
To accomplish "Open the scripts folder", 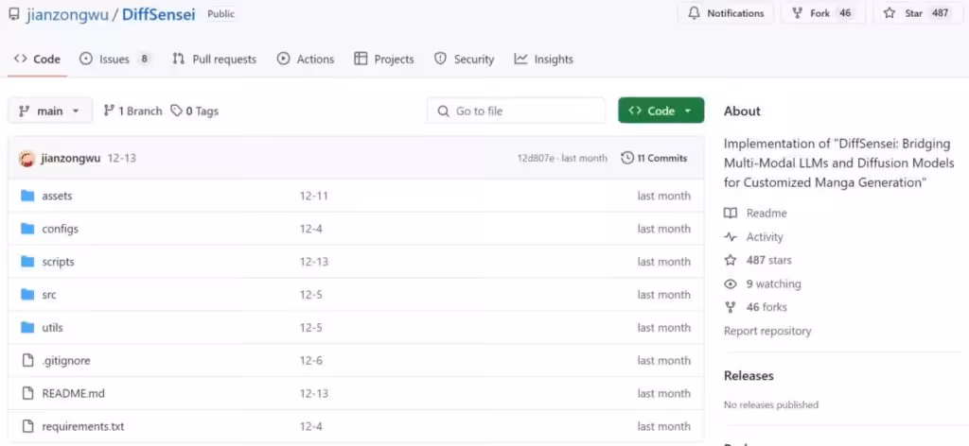I will tap(58, 262).
